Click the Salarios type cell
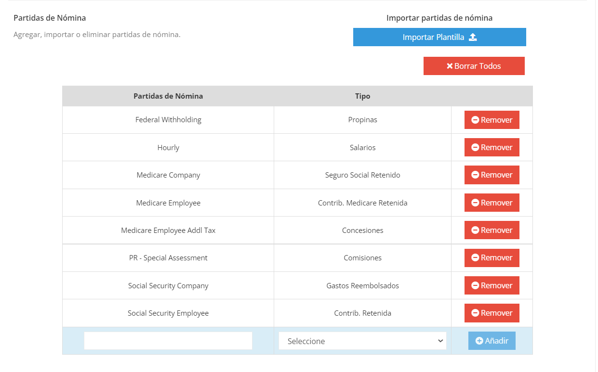Image resolution: width=598 pixels, height=372 pixels. point(362,147)
